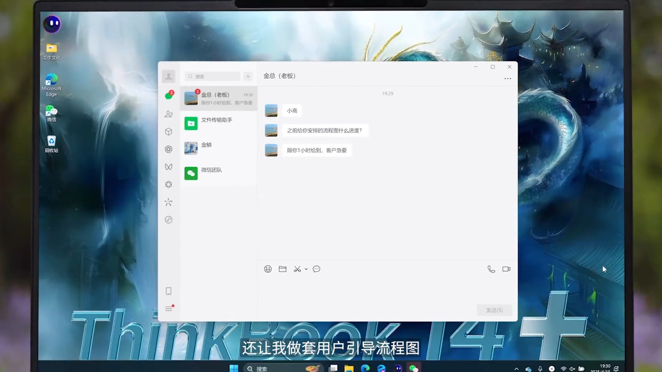Screen dimensions: 662x372
Task: Click the chat title 金总（老板）
Action: click(x=280, y=76)
